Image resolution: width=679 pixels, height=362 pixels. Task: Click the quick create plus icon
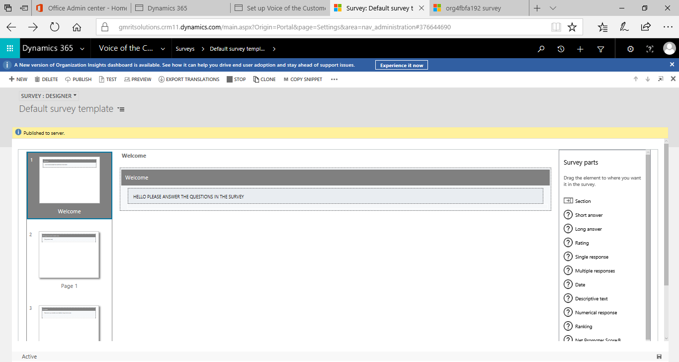(x=580, y=49)
